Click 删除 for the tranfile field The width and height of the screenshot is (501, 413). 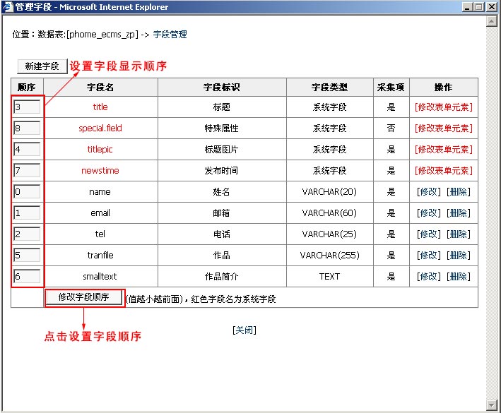458,256
